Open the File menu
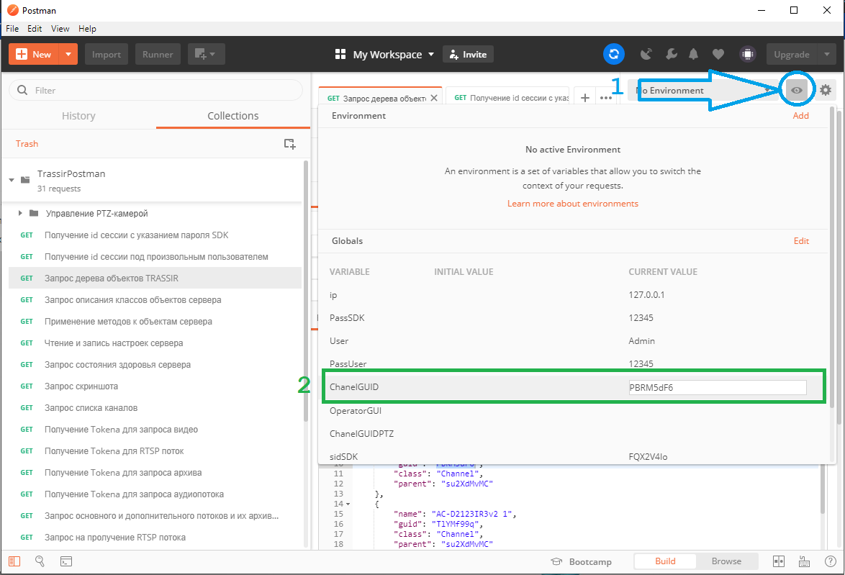The width and height of the screenshot is (845, 575). (12, 29)
